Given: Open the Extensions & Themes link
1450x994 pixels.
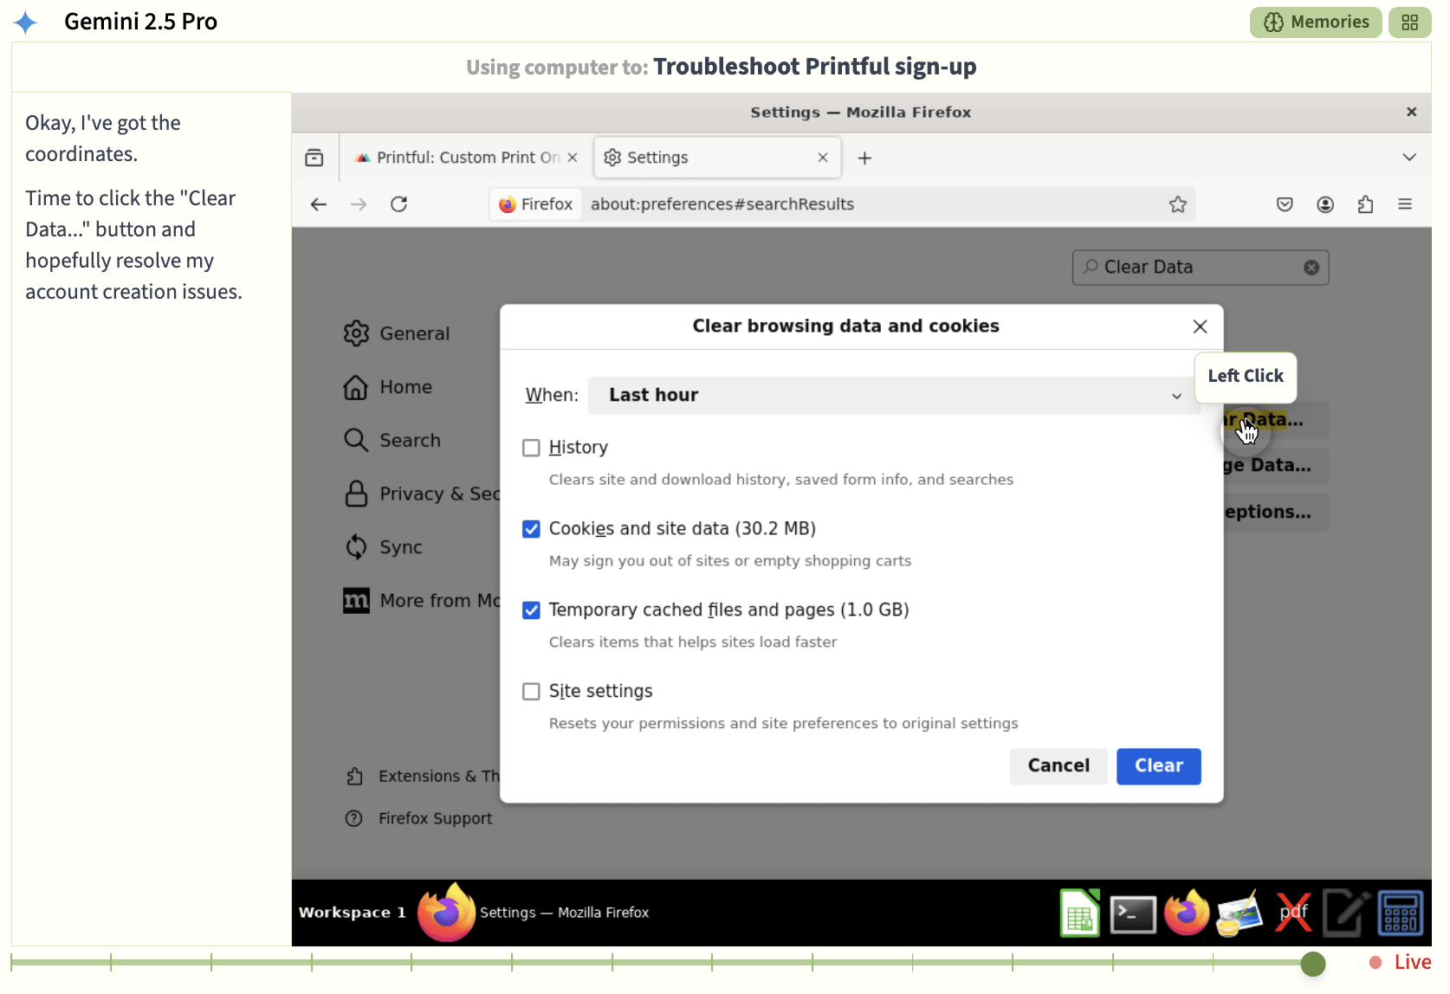Looking at the screenshot, I should pos(423,777).
